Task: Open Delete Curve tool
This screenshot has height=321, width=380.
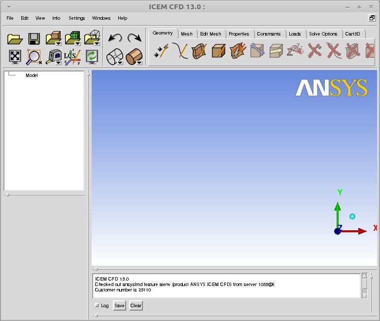Action: pos(334,51)
